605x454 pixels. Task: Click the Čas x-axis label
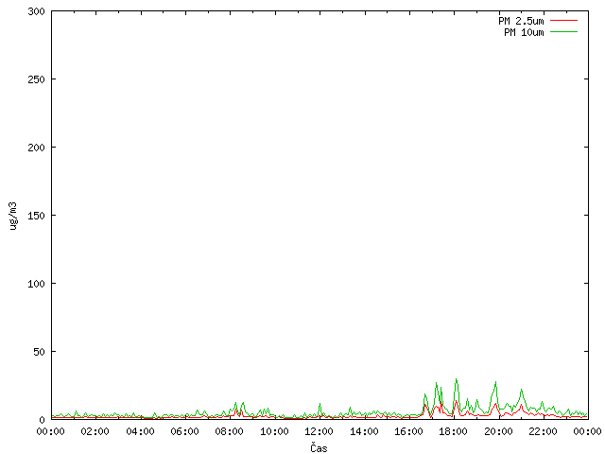coord(319,447)
